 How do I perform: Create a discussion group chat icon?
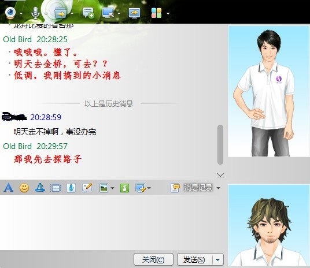tap(88, 13)
